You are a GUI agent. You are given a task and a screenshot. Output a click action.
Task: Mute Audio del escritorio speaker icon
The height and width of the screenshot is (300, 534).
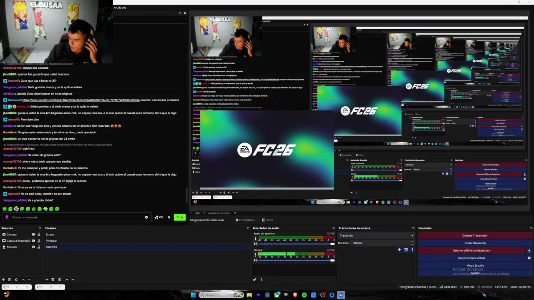tap(256, 244)
